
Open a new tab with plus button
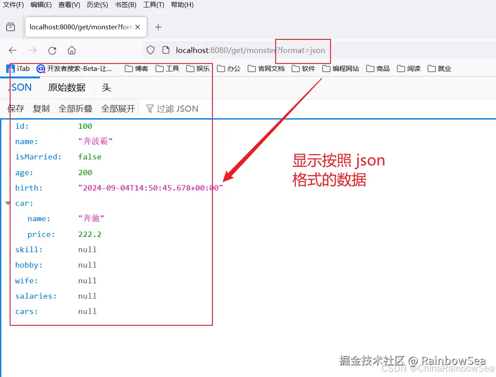point(158,27)
